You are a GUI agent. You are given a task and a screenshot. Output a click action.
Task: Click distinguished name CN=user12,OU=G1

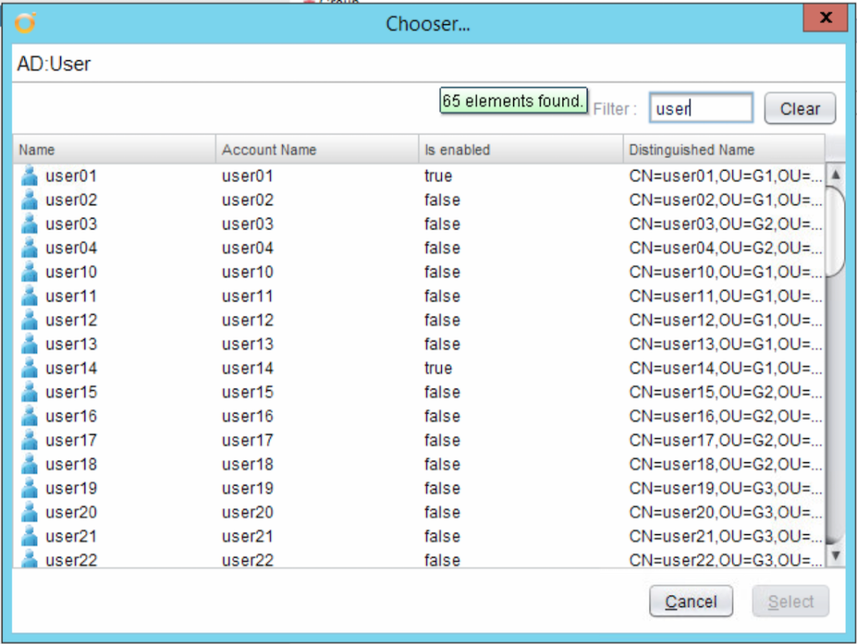coord(726,321)
